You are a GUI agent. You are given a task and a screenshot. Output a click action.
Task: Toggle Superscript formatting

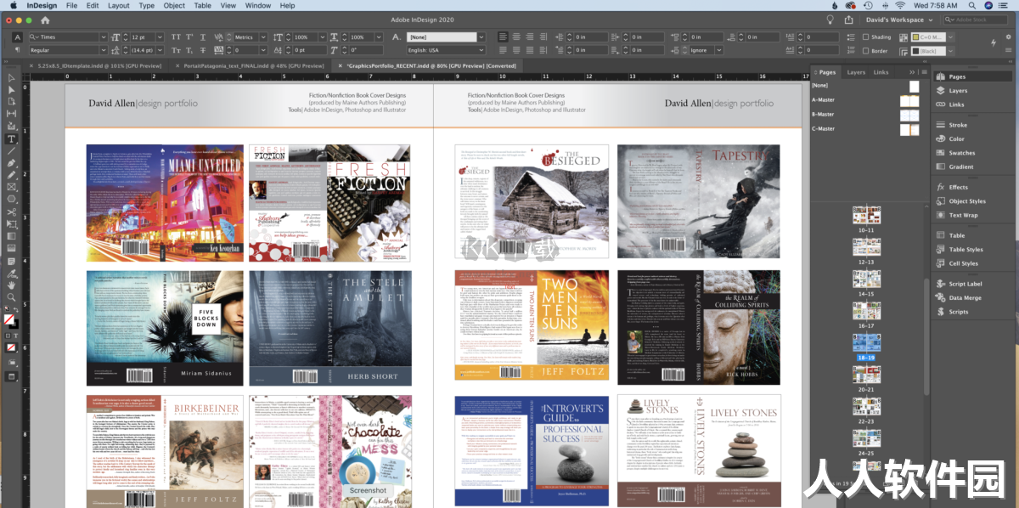[x=189, y=37]
